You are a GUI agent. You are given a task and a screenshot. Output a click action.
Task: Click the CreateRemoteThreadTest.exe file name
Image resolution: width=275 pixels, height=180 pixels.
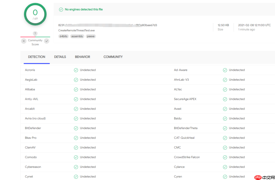pyautogui.click(x=76, y=30)
